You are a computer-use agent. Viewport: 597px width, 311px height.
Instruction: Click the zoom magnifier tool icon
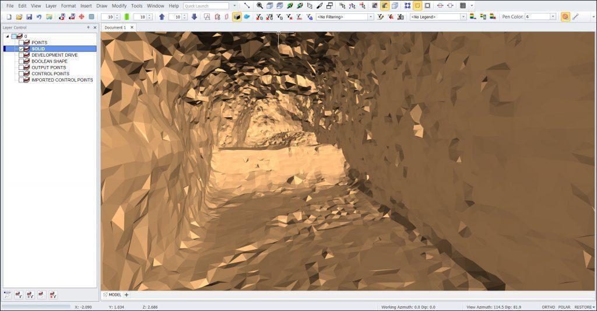(x=259, y=6)
